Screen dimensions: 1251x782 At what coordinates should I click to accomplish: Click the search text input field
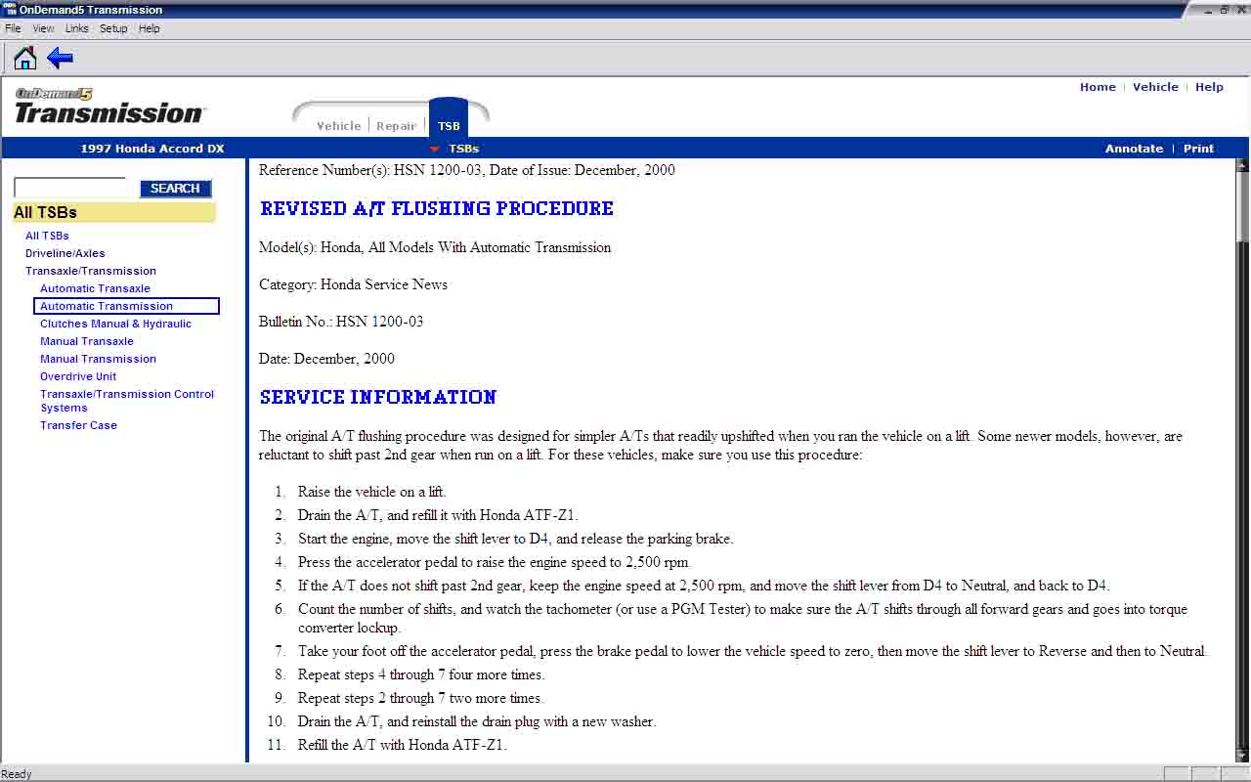[70, 188]
